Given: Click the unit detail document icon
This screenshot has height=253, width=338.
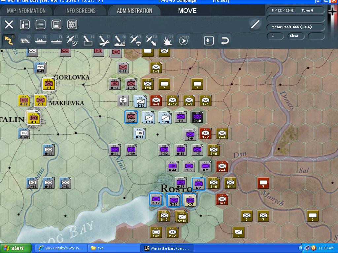Looking at the screenshot, I should [x=25, y=25].
